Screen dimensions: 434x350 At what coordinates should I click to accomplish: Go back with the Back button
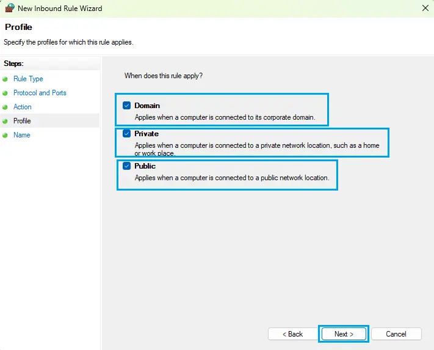[292, 334]
